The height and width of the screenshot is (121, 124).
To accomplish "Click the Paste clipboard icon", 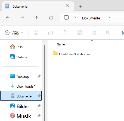I will pos(65,33).
